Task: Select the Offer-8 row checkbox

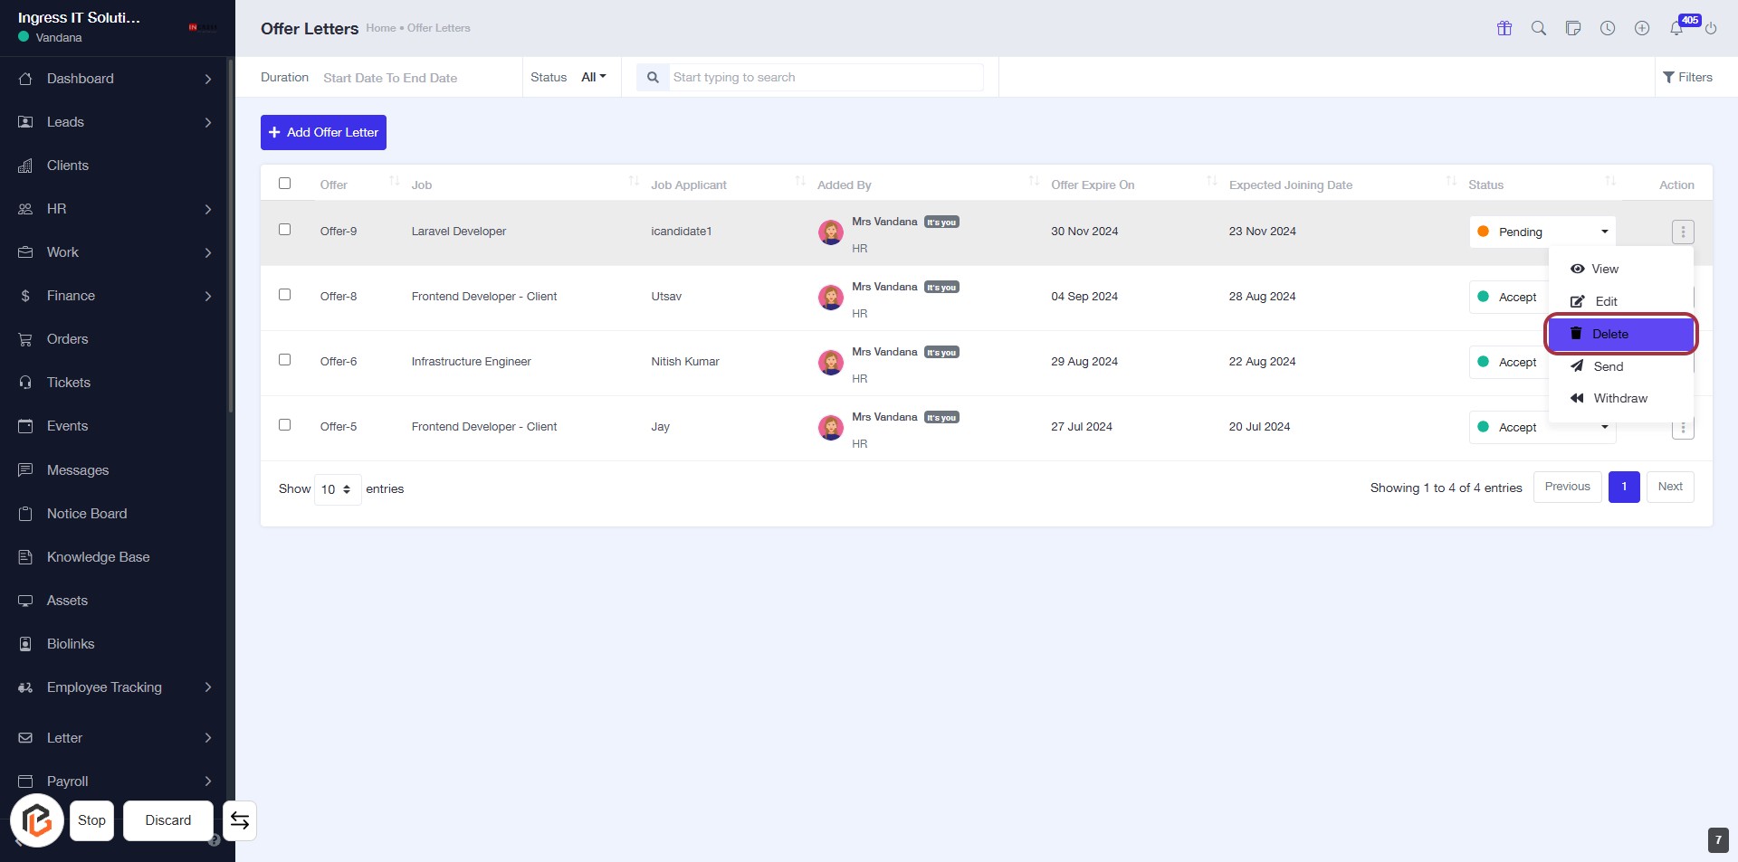Action: (x=285, y=295)
